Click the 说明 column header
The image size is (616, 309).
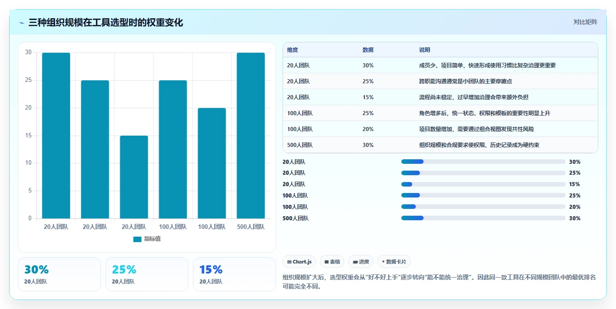coord(424,50)
